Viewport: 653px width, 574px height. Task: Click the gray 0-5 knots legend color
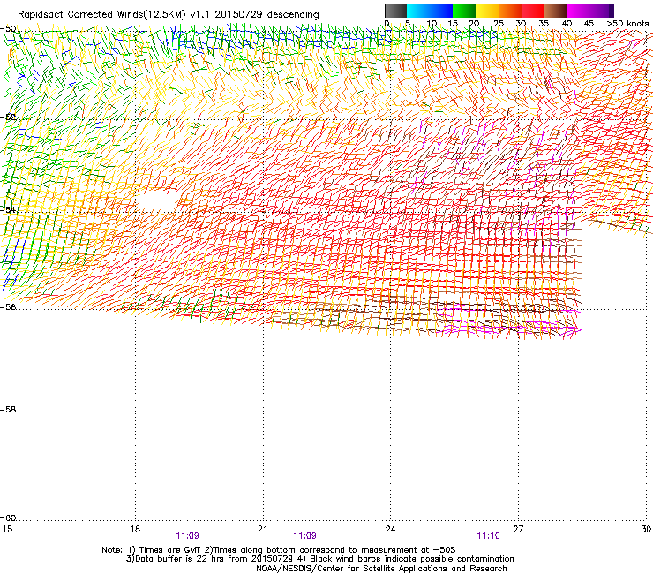coord(395,11)
